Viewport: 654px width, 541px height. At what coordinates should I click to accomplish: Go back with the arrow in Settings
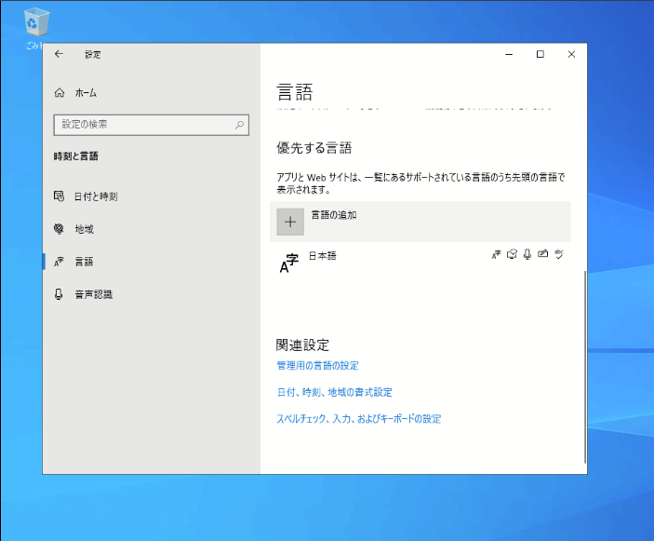59,54
